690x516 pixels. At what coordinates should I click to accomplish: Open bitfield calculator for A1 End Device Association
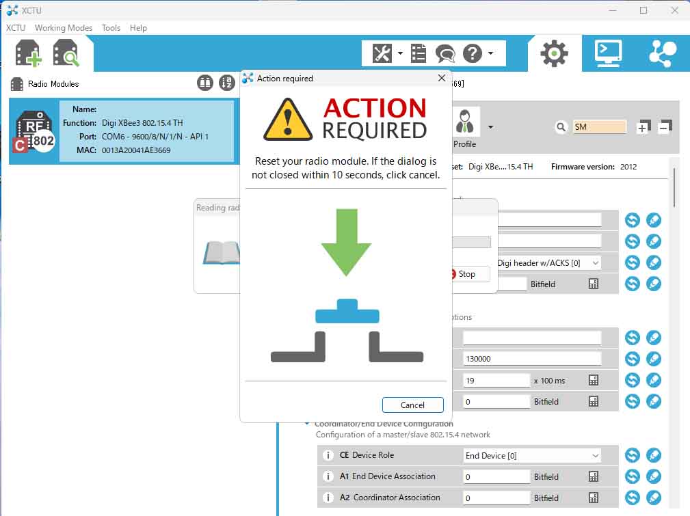pos(594,476)
